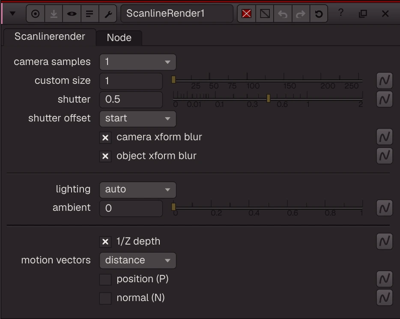Undo the last change in the properties panel
Image resolution: width=400 pixels, height=319 pixels.
click(283, 14)
